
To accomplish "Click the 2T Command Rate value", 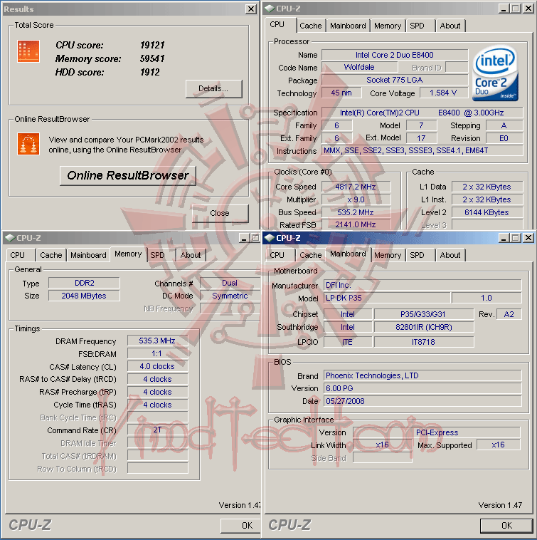I will (x=157, y=430).
